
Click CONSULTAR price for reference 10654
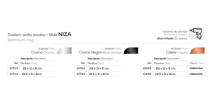196,74
